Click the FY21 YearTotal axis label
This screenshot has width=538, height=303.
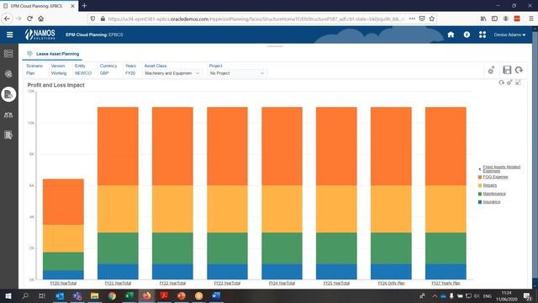pos(118,284)
